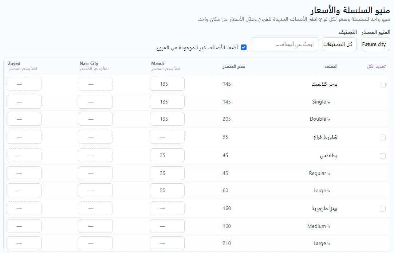
Task: Click Nasr City field for Double
Action: point(95,119)
